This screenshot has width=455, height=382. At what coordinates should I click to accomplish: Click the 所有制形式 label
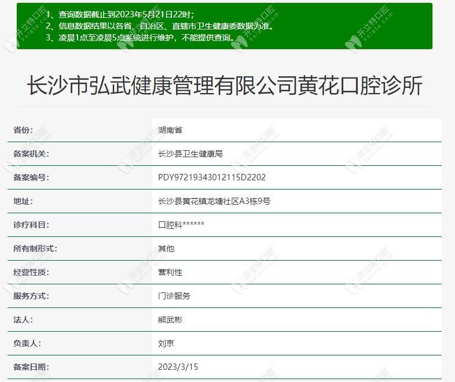pyautogui.click(x=35, y=249)
